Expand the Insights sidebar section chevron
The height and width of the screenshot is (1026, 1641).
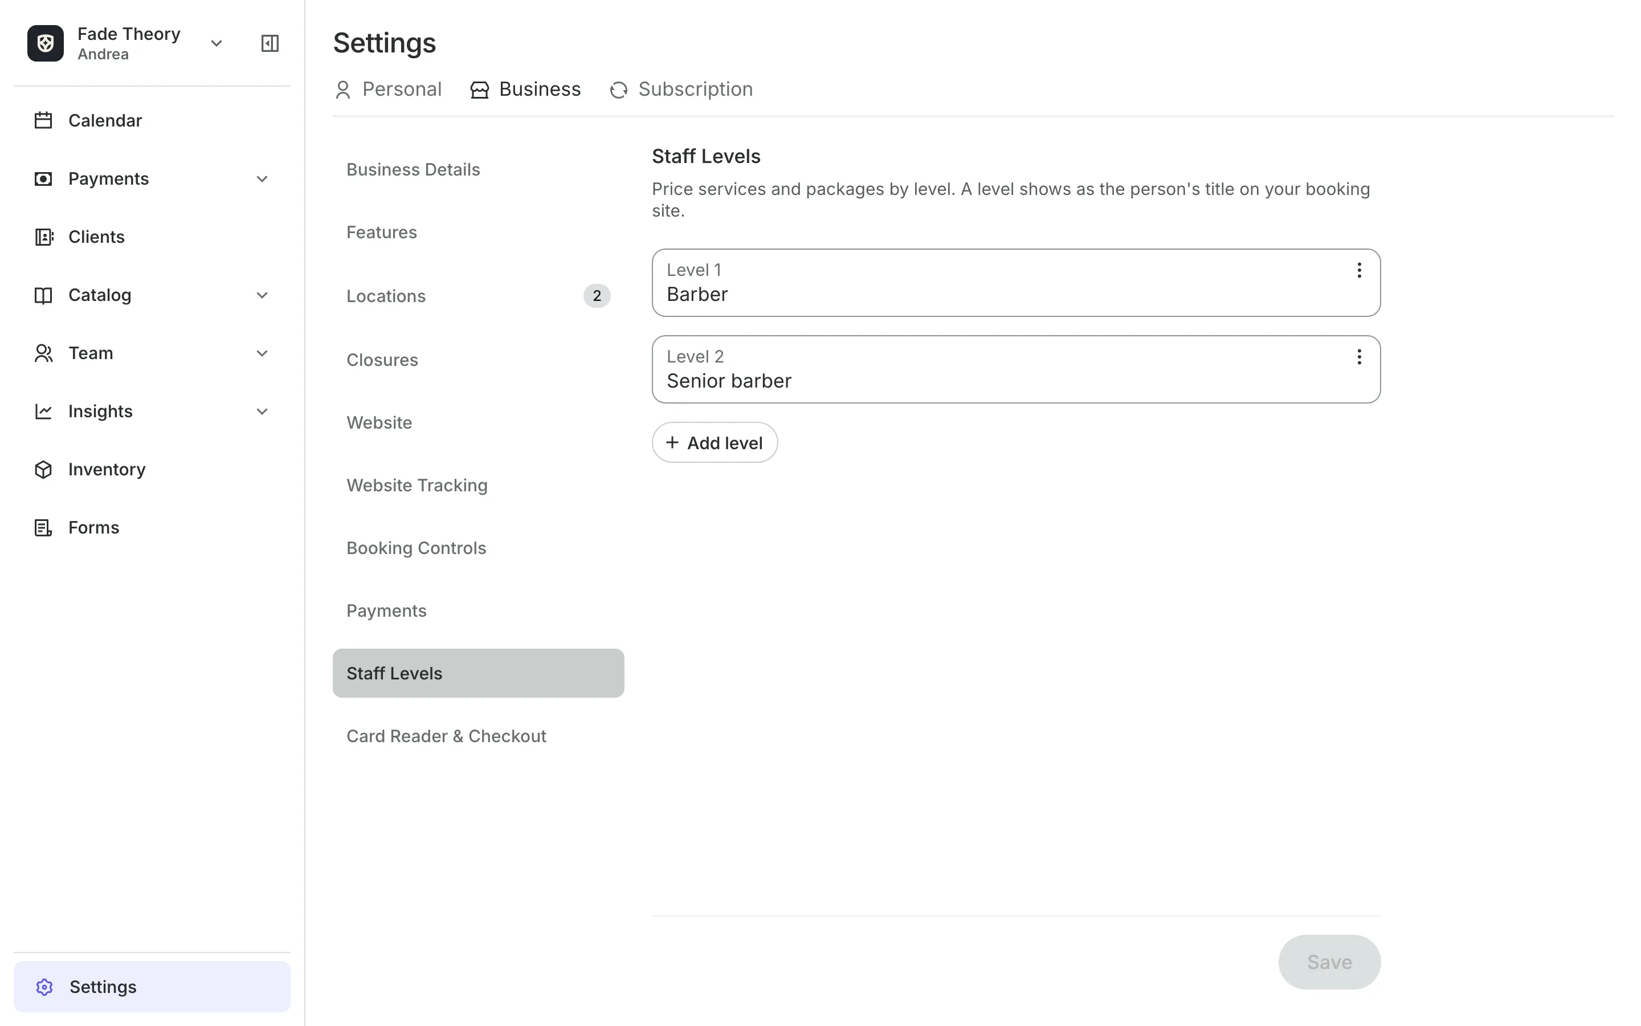[263, 412]
